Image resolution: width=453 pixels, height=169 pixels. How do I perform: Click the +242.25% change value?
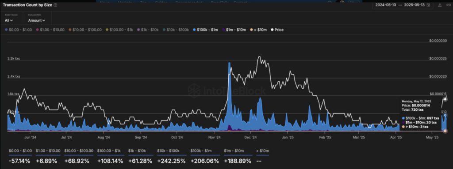click(x=171, y=161)
